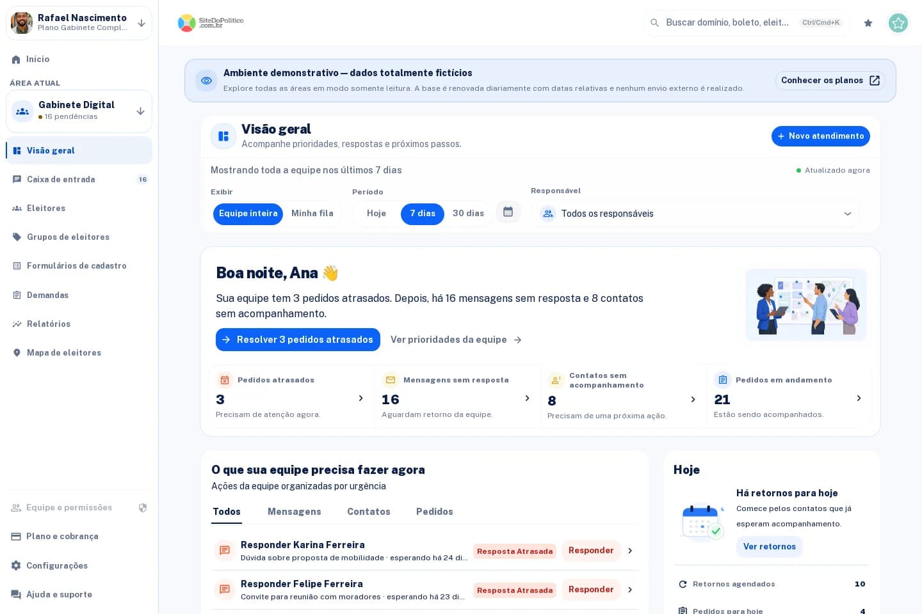Click the shield icon beside Equipe e permissões
Viewport: 922px width, 614px height.
(143, 508)
